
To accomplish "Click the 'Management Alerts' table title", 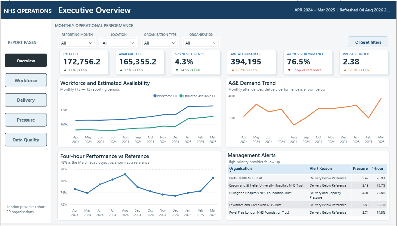I will click(x=252, y=155).
